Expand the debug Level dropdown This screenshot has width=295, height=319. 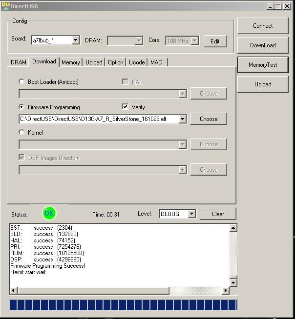[191, 214]
